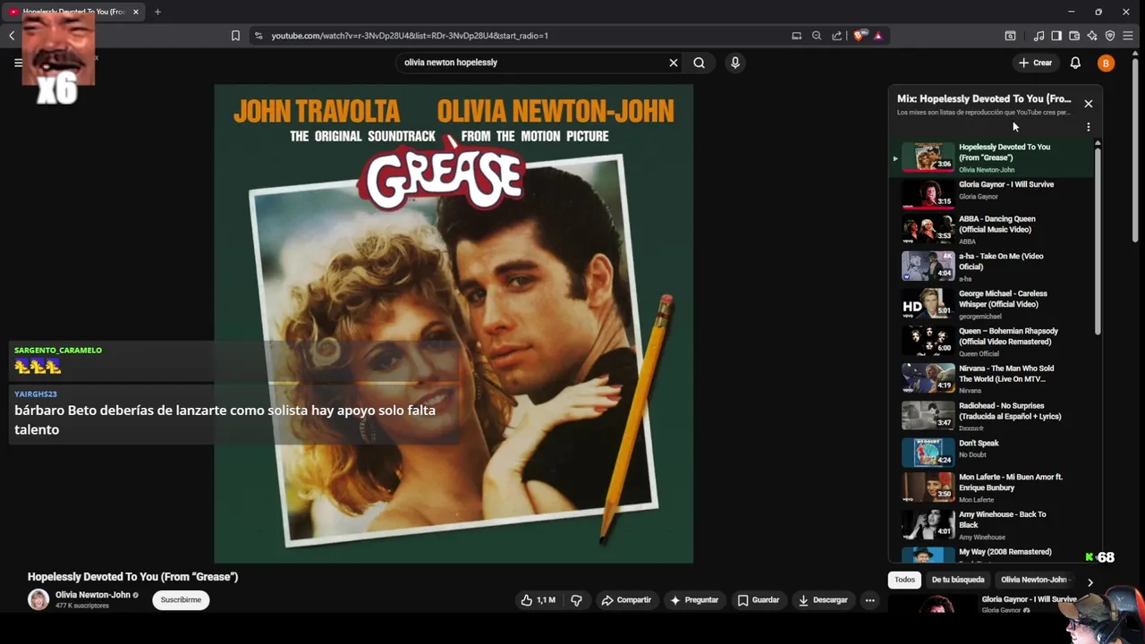Image resolution: width=1145 pixels, height=644 pixels.
Task: Click the Don't Speak video thumbnail
Action: 928,453
